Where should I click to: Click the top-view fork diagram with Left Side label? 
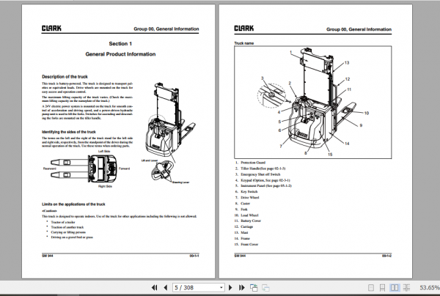coord(87,169)
